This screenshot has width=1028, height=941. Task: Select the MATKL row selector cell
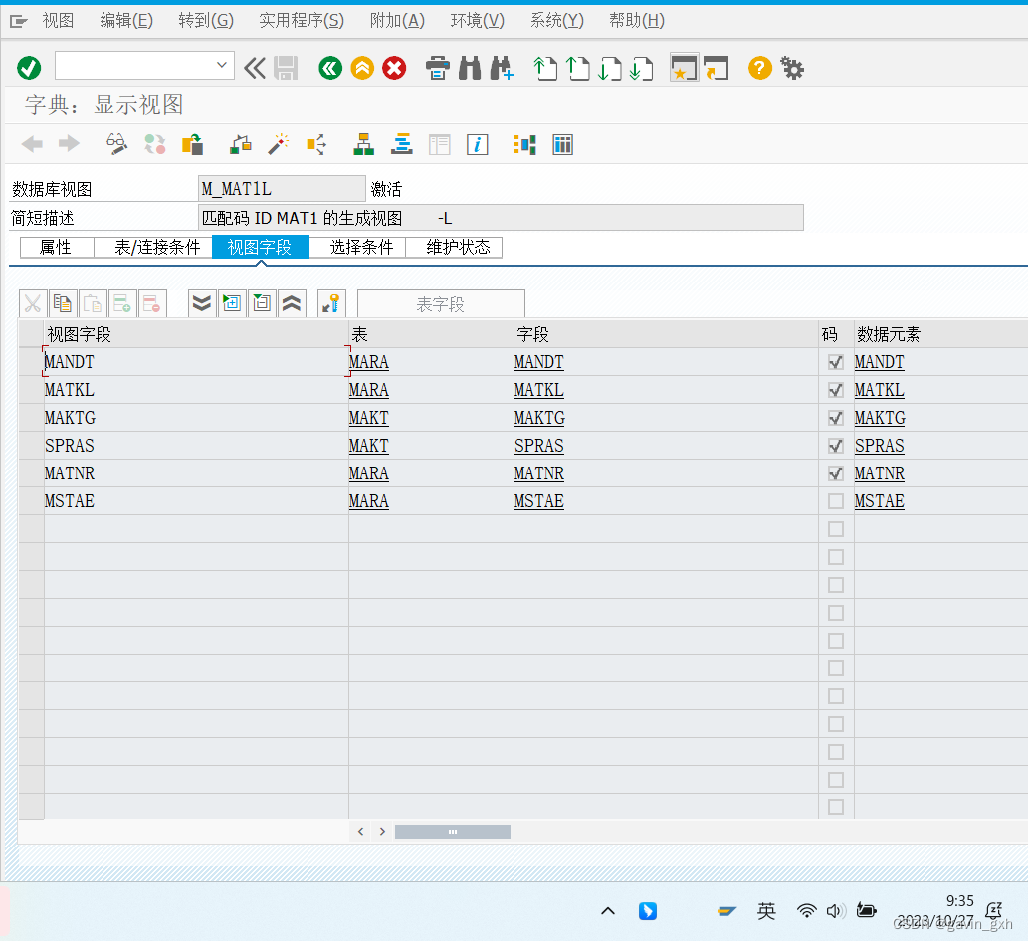pos(32,390)
